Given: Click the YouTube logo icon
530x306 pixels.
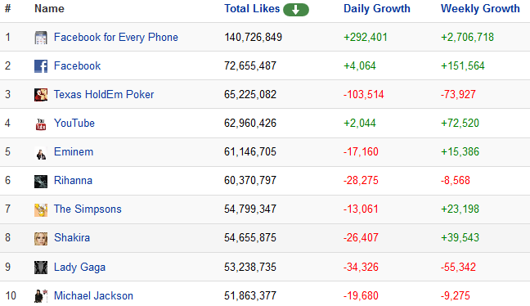Looking at the screenshot, I should point(41,124).
